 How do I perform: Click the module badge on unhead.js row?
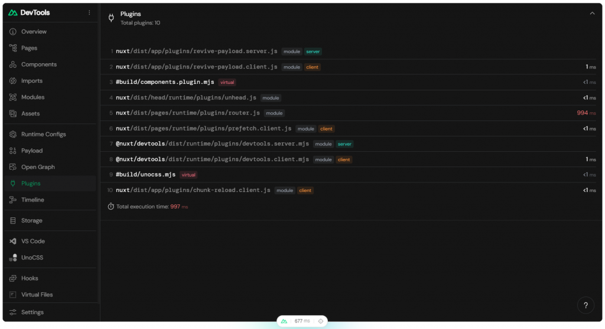click(x=271, y=98)
